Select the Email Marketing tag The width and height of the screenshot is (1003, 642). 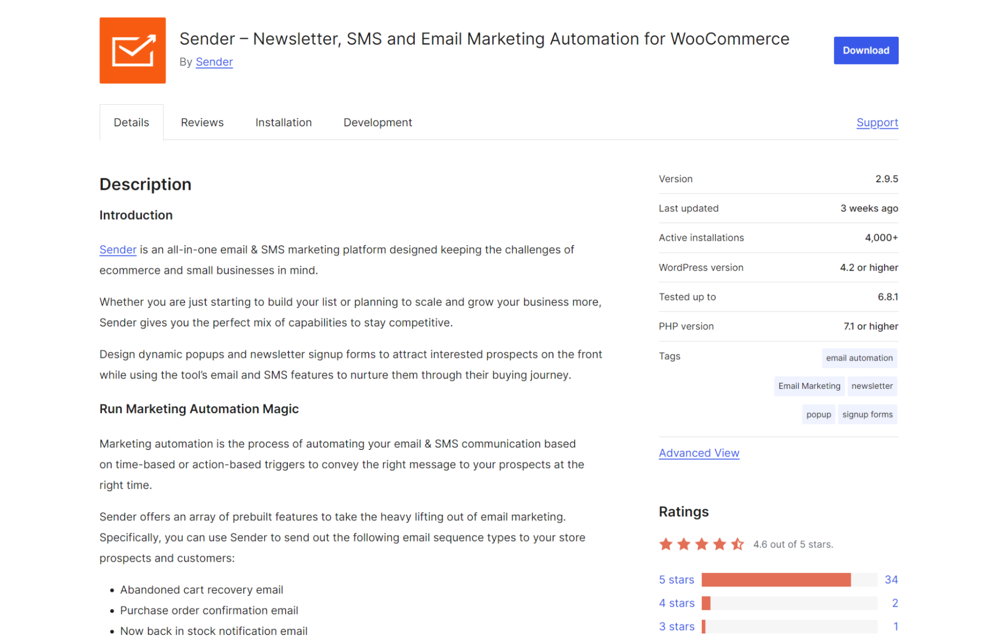point(809,386)
